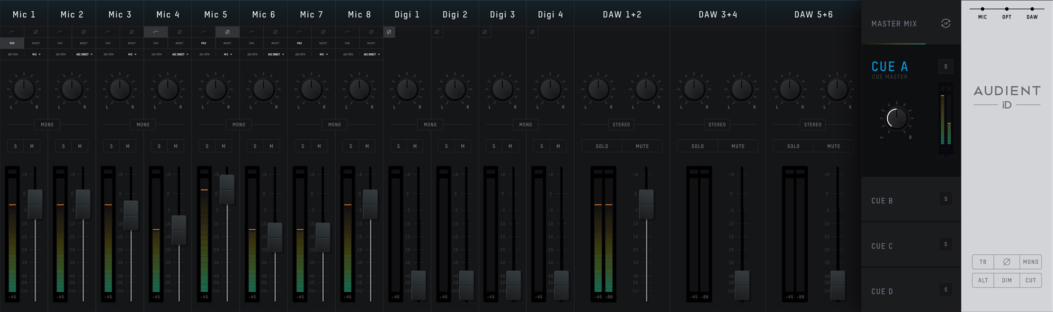Image resolution: width=1053 pixels, height=312 pixels.
Task: Click the TB talkback button
Action: point(983,262)
